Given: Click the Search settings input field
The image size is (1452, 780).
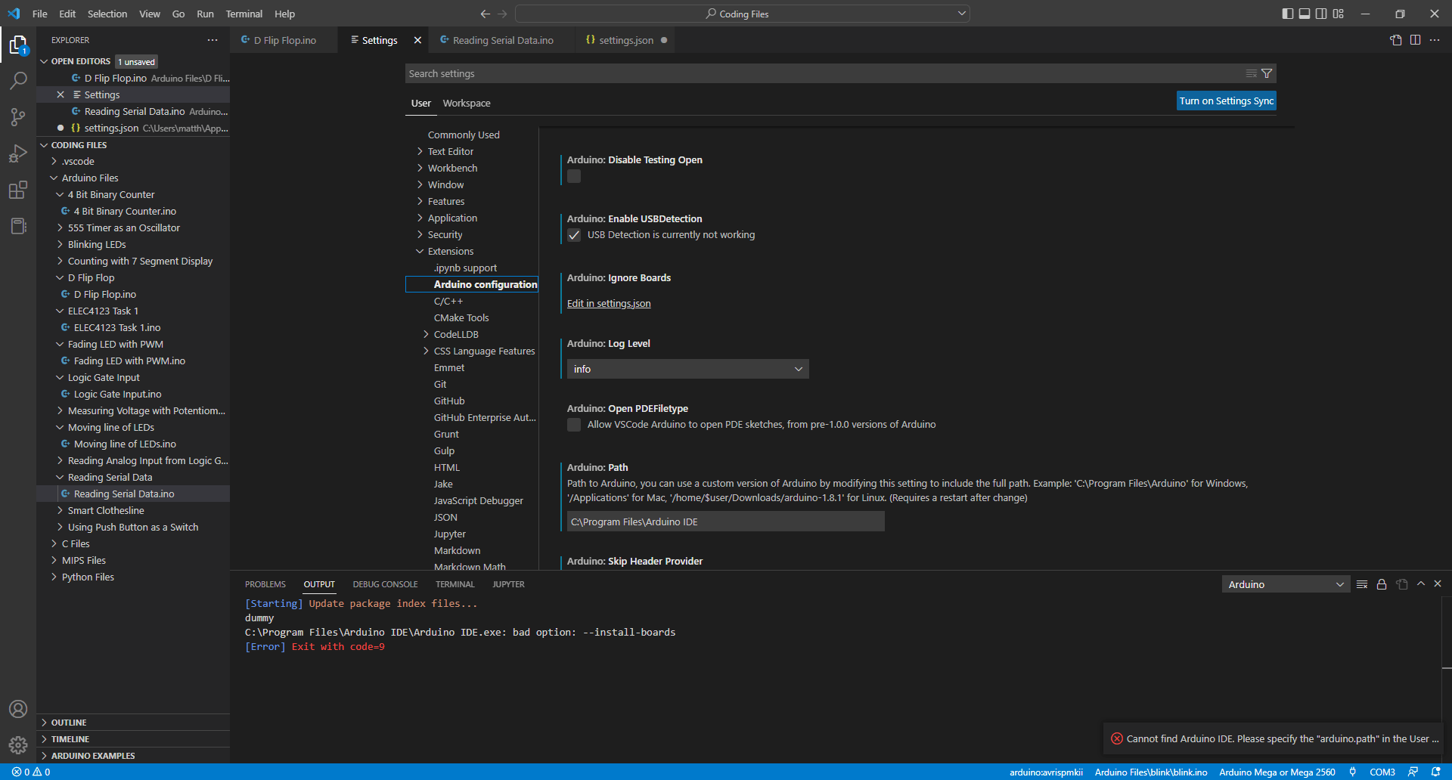Looking at the screenshot, I should pos(824,73).
